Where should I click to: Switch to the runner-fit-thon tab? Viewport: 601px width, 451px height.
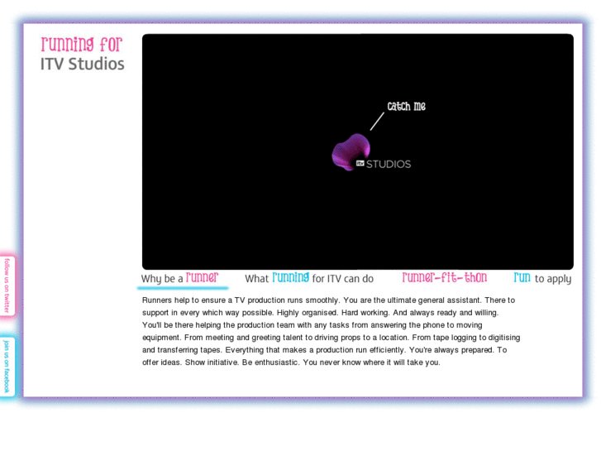click(445, 277)
